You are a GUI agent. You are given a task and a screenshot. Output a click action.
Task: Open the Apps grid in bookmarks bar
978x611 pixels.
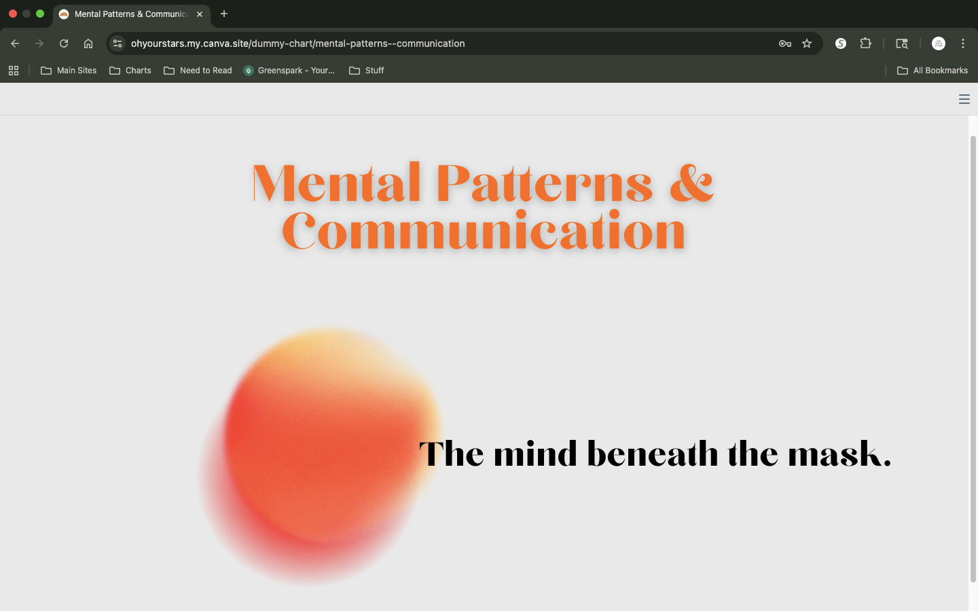point(14,71)
